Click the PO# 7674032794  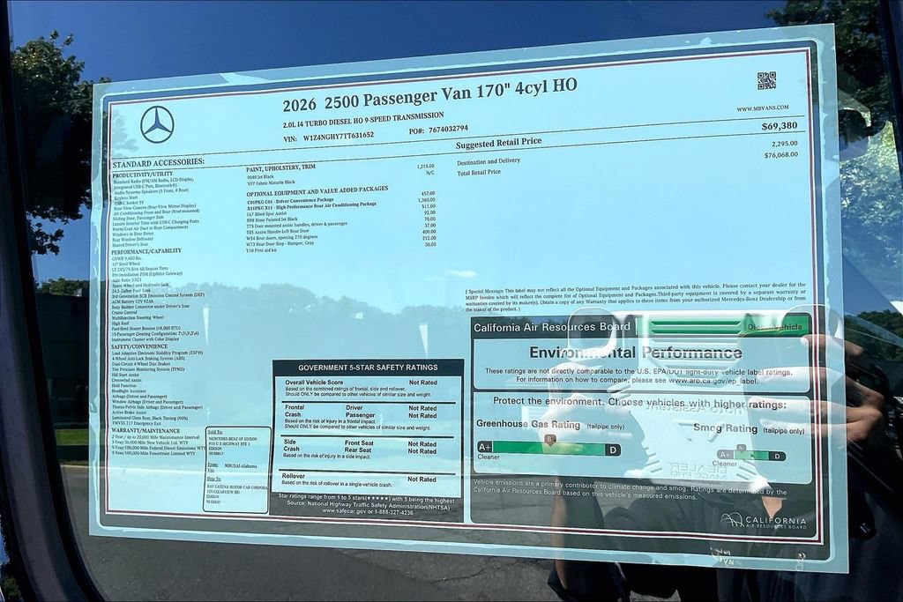439,130
